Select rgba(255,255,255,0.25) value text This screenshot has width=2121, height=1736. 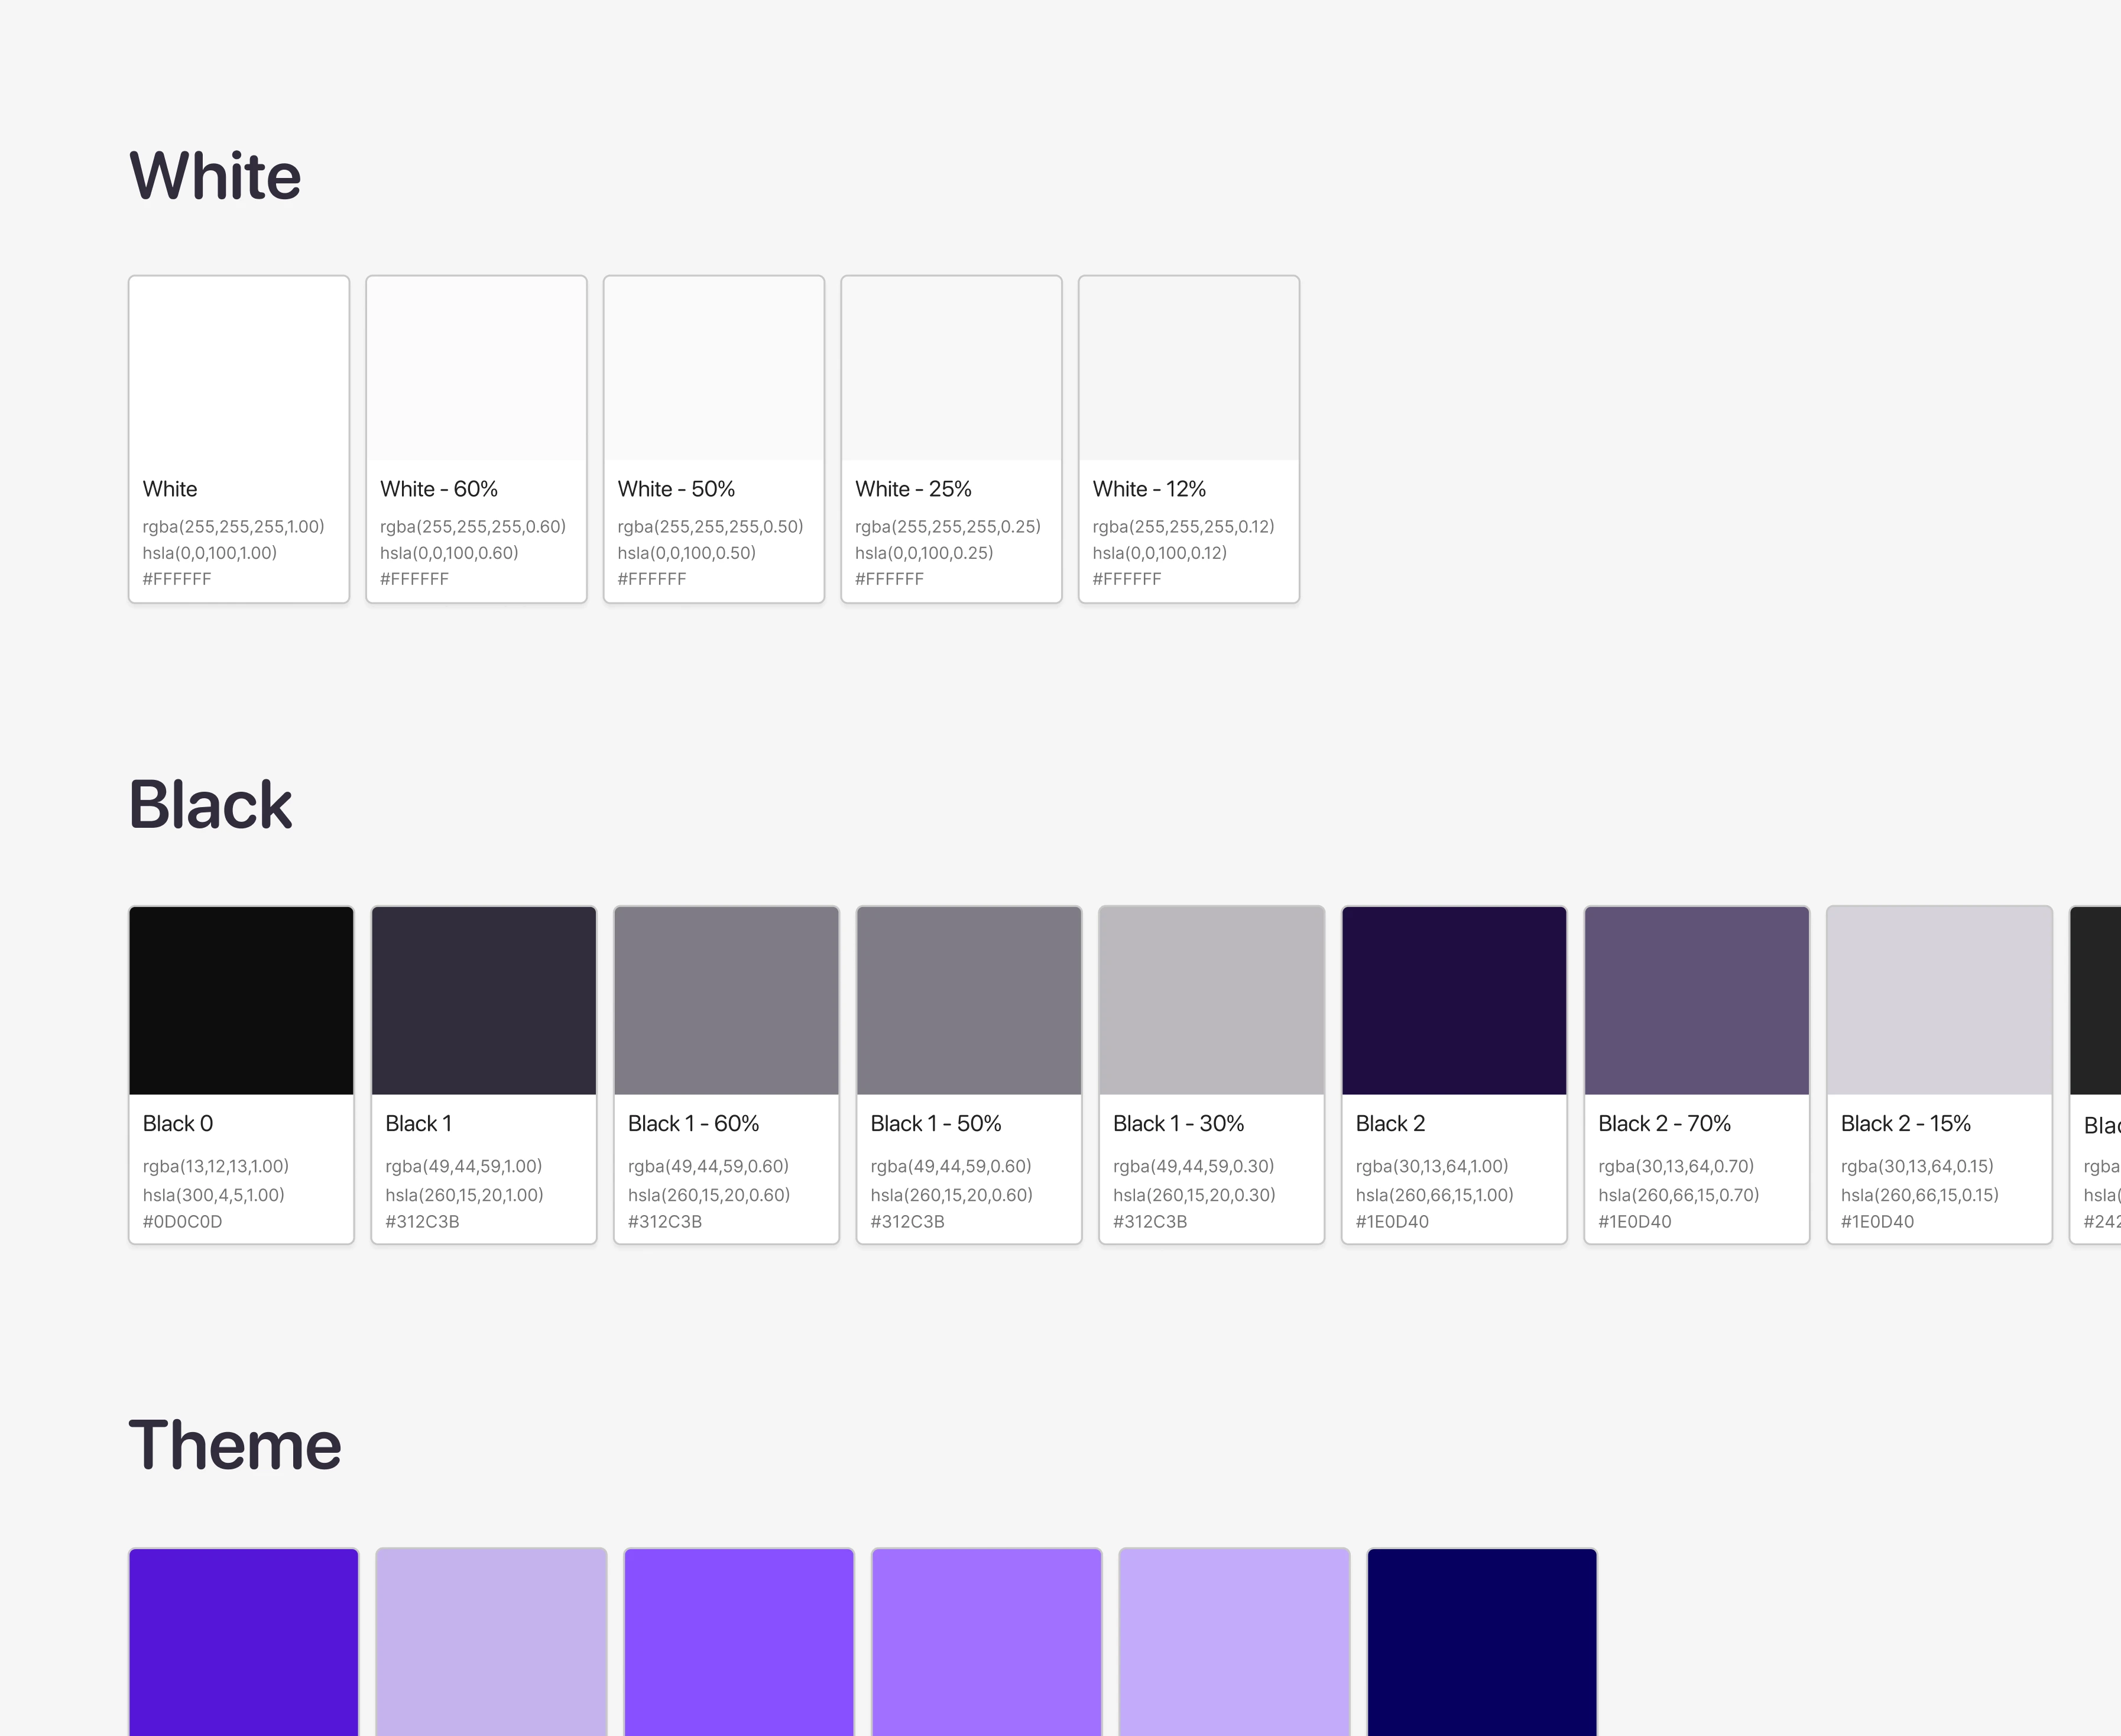[949, 527]
